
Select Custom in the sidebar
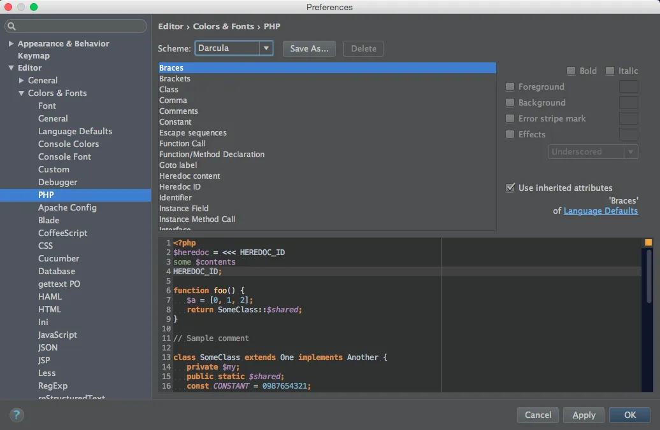[x=54, y=169]
